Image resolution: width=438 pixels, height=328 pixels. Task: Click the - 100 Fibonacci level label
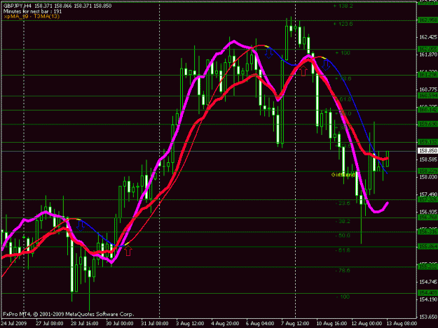pyautogui.click(x=343, y=297)
